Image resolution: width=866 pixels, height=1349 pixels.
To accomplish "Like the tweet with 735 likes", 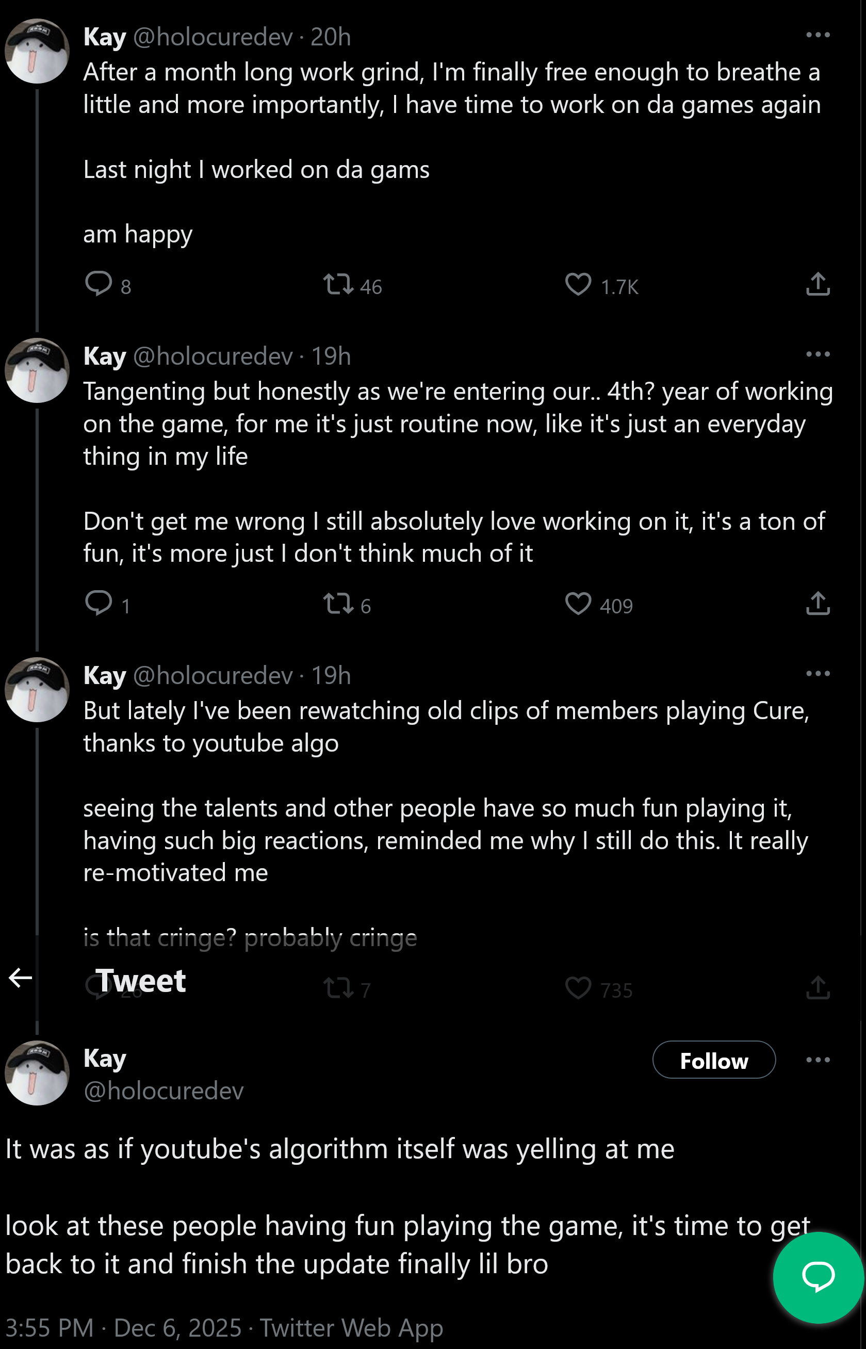I will pyautogui.click(x=578, y=988).
